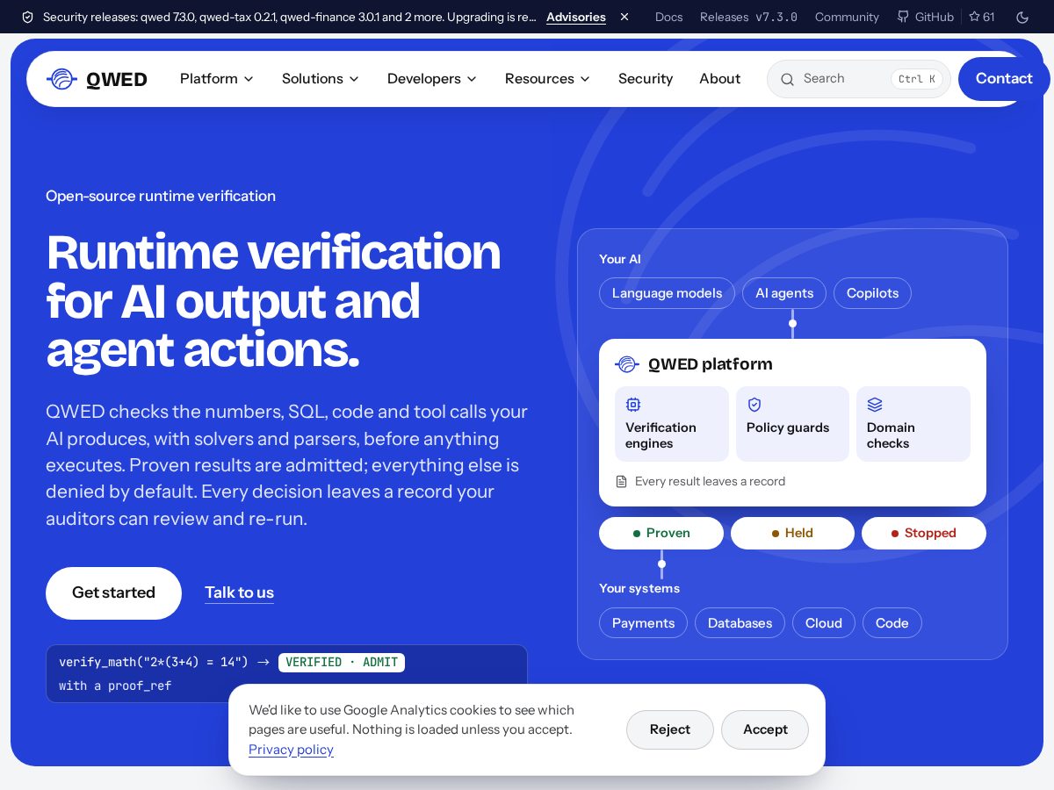The width and height of the screenshot is (1054, 790).
Task: Toggle dark mode moon icon
Action: coord(1022,17)
